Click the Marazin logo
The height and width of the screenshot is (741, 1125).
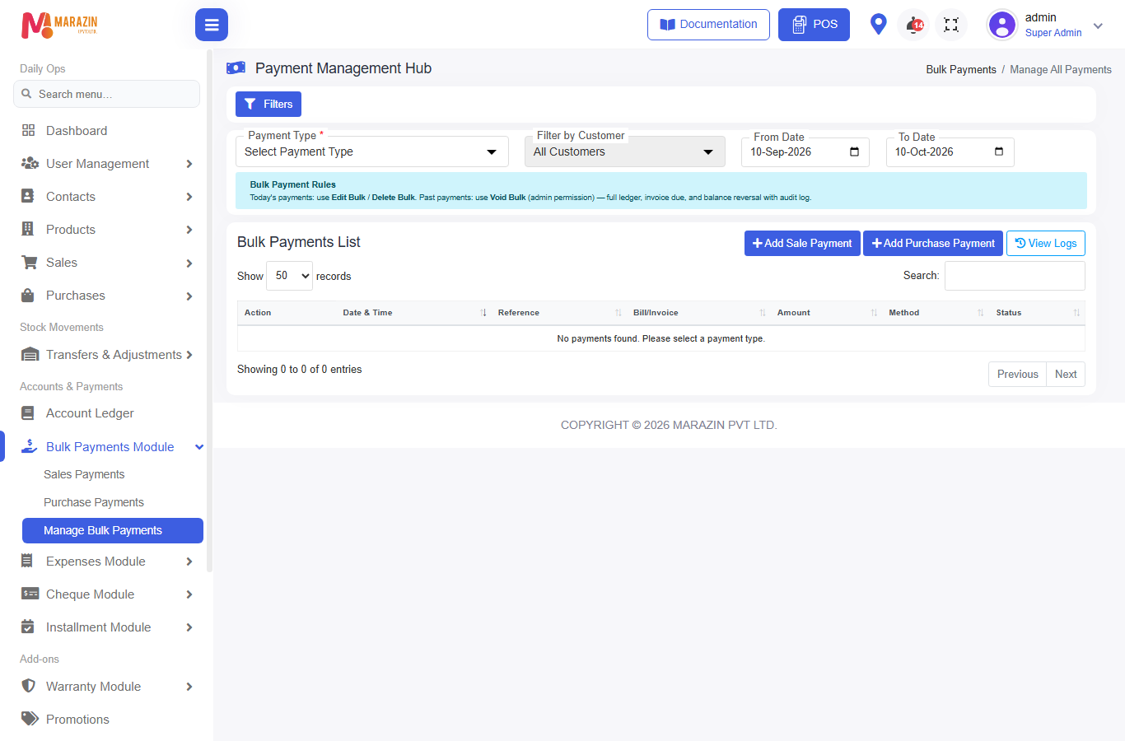(x=59, y=25)
